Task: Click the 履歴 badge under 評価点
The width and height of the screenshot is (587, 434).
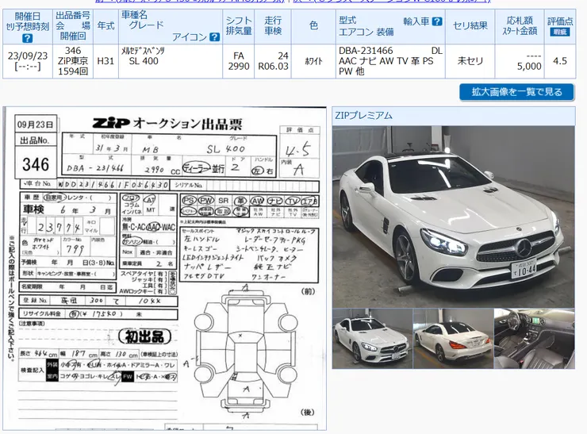Action: pos(560,32)
